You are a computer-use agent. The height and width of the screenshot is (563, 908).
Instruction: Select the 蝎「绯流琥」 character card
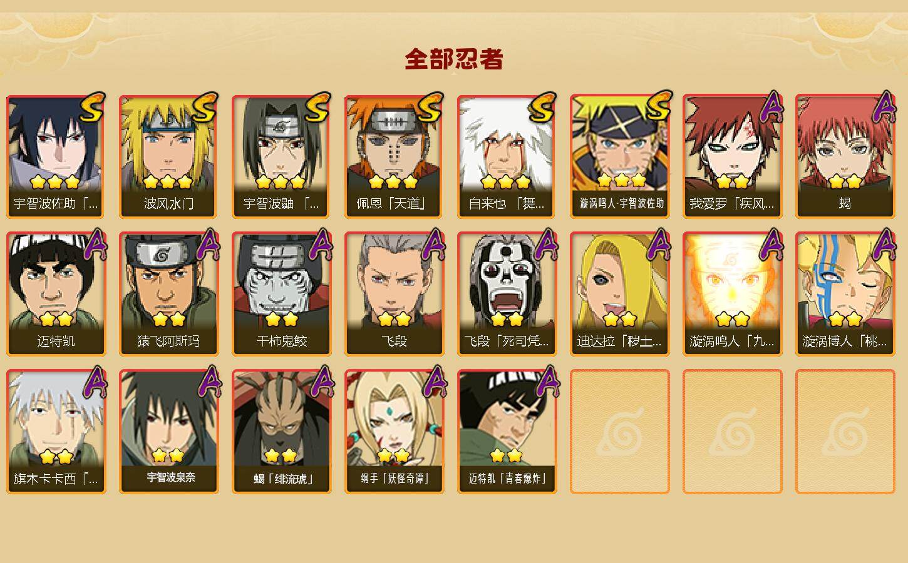pos(281,432)
